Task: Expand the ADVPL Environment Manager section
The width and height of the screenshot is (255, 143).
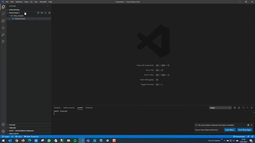Action: pyautogui.click(x=29, y=131)
